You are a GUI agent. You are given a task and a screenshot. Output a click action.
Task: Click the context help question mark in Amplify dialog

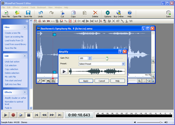point(120,52)
